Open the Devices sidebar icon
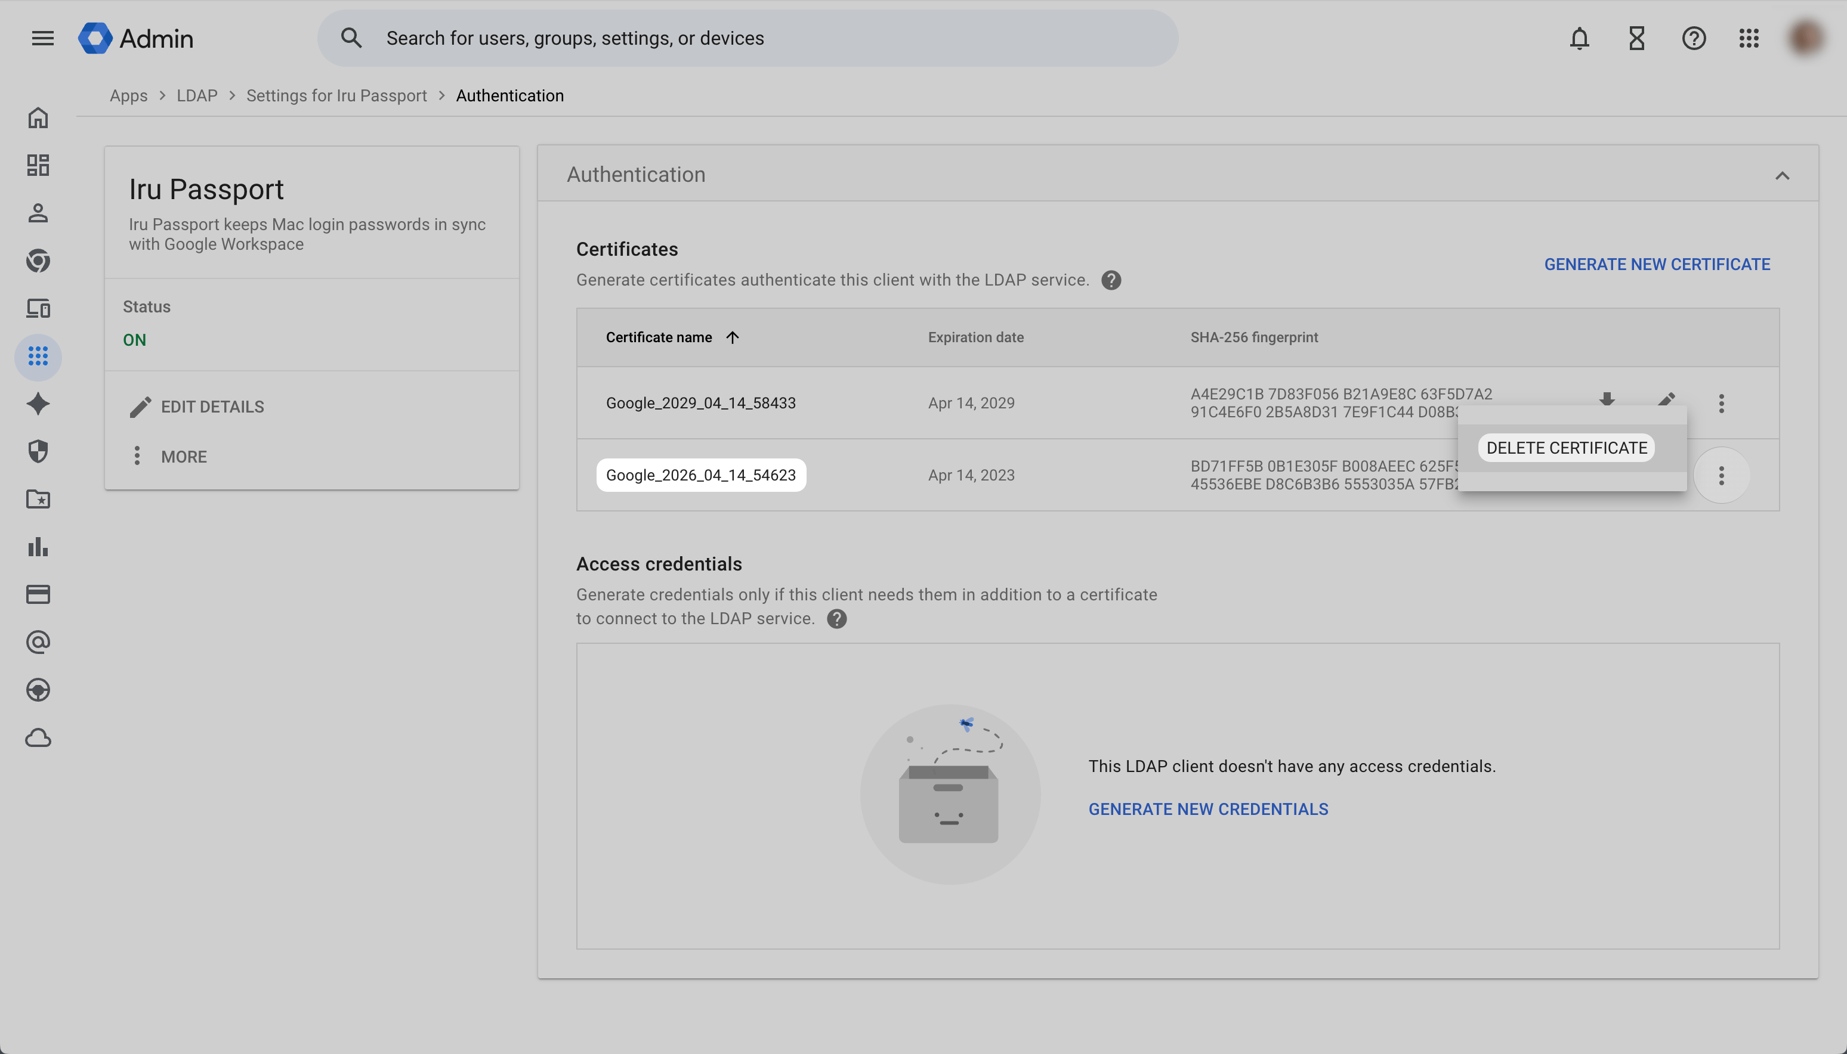This screenshot has height=1054, width=1847. [x=38, y=308]
